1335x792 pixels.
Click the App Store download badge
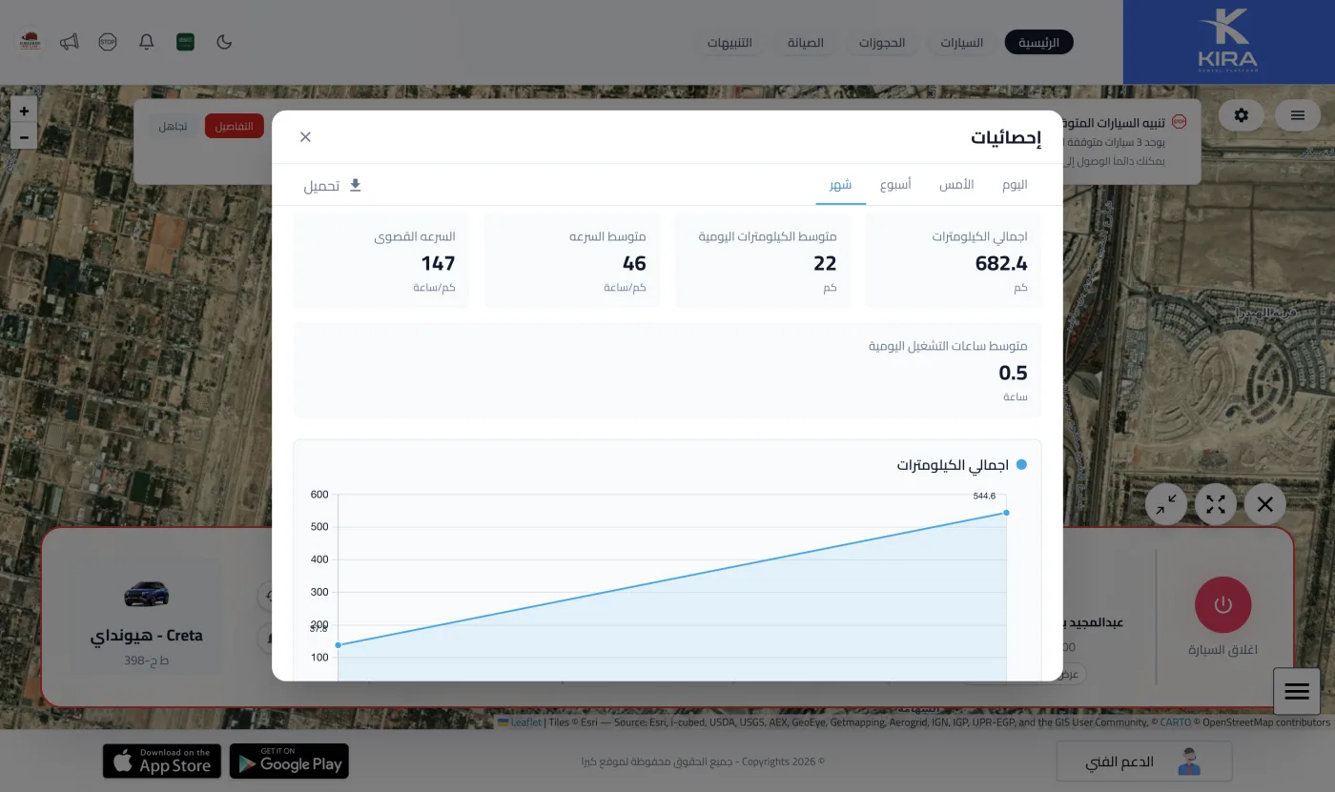(162, 761)
